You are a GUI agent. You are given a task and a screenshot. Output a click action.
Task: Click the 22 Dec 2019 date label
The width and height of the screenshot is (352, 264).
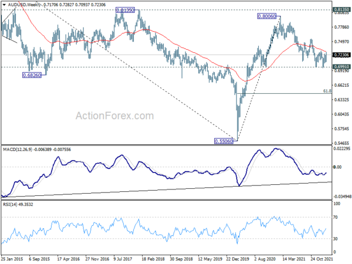(238, 259)
